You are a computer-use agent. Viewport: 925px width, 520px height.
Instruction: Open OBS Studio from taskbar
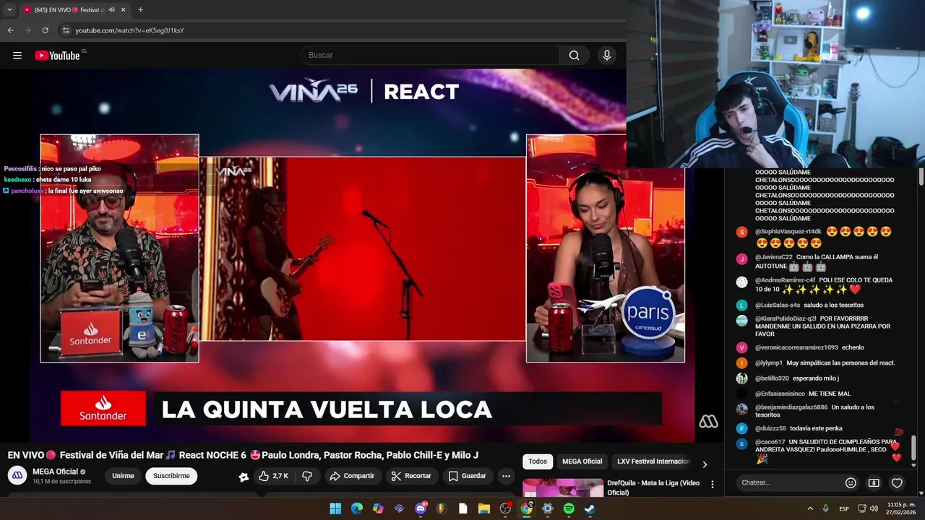pyautogui.click(x=505, y=508)
